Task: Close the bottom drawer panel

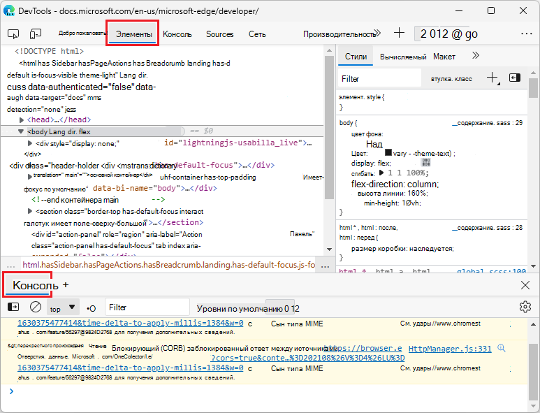Action: click(525, 285)
